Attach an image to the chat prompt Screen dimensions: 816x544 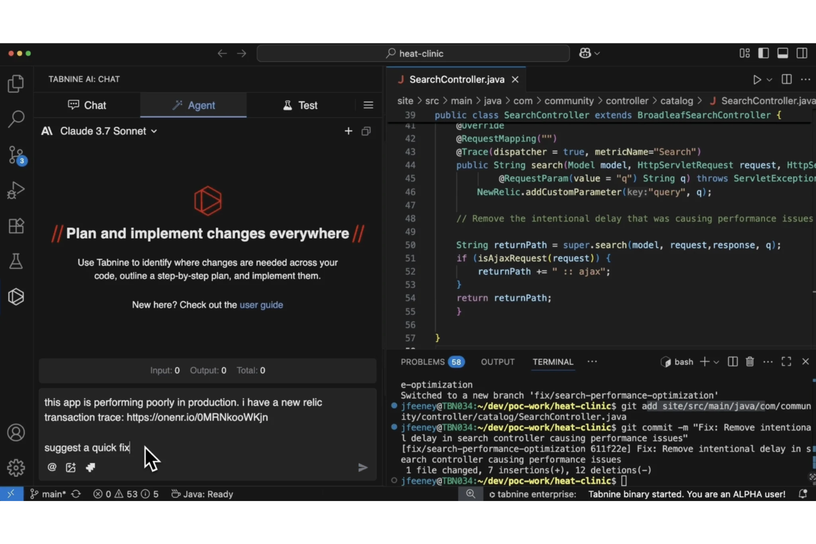point(71,467)
